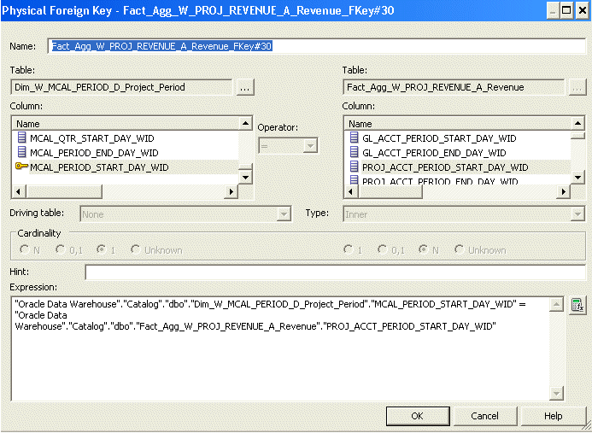The height and width of the screenshot is (433, 592).
Task: Click Expression box scroll down arrow
Action: 556,394
